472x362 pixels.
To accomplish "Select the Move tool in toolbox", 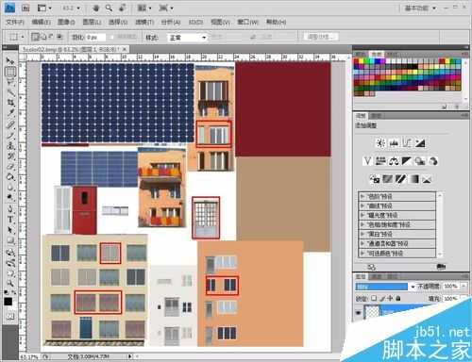I will pyautogui.click(x=10, y=60).
